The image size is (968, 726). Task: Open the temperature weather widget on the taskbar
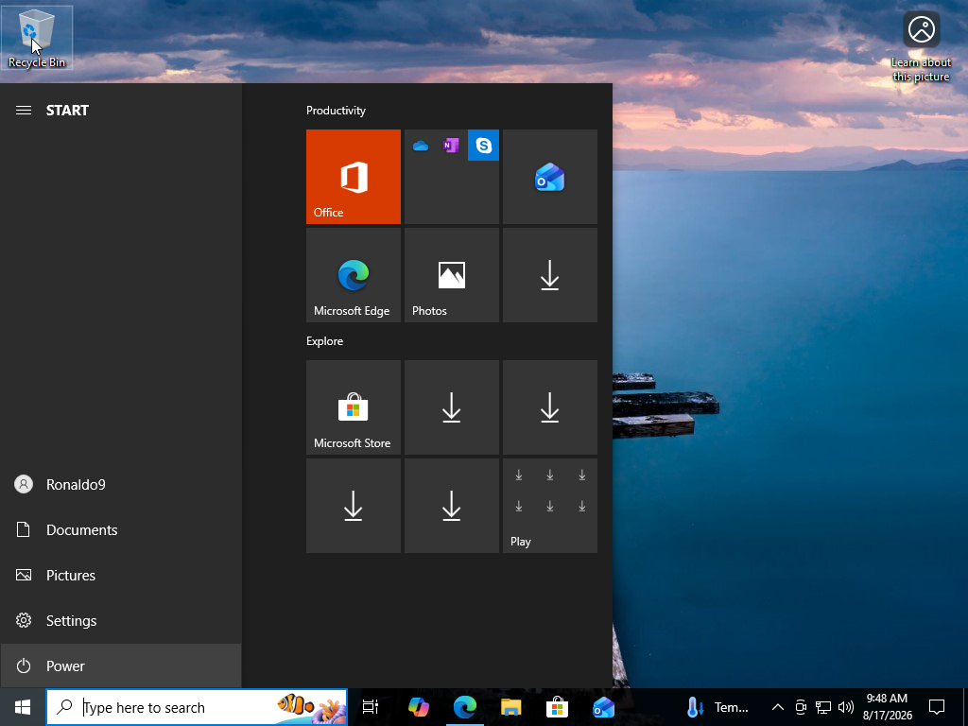[x=718, y=707]
